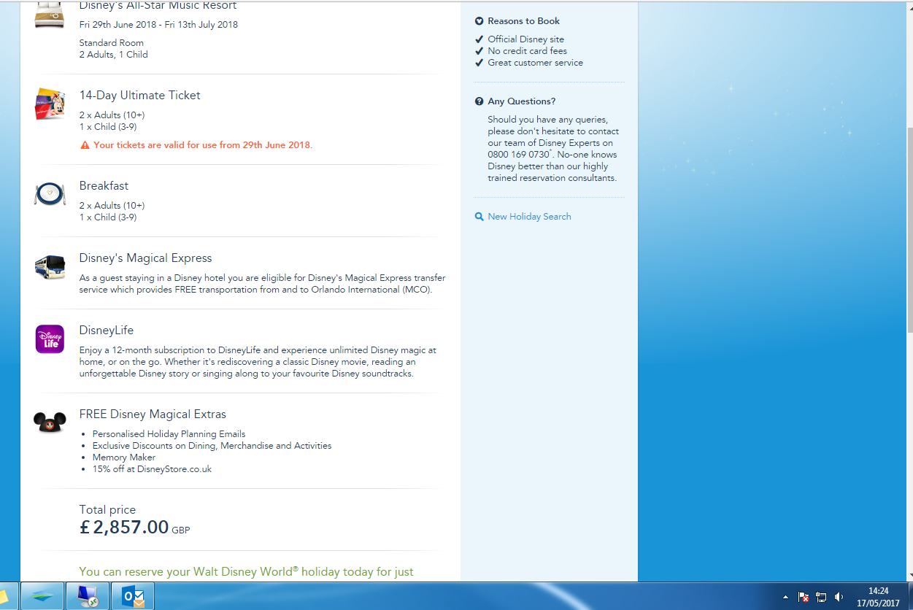Image resolution: width=913 pixels, height=610 pixels.
Task: Click the Mickey ears hat icon
Action: [x=50, y=421]
